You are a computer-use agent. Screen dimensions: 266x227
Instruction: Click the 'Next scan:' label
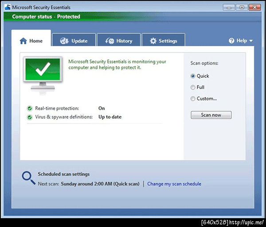pyautogui.click(x=48, y=184)
